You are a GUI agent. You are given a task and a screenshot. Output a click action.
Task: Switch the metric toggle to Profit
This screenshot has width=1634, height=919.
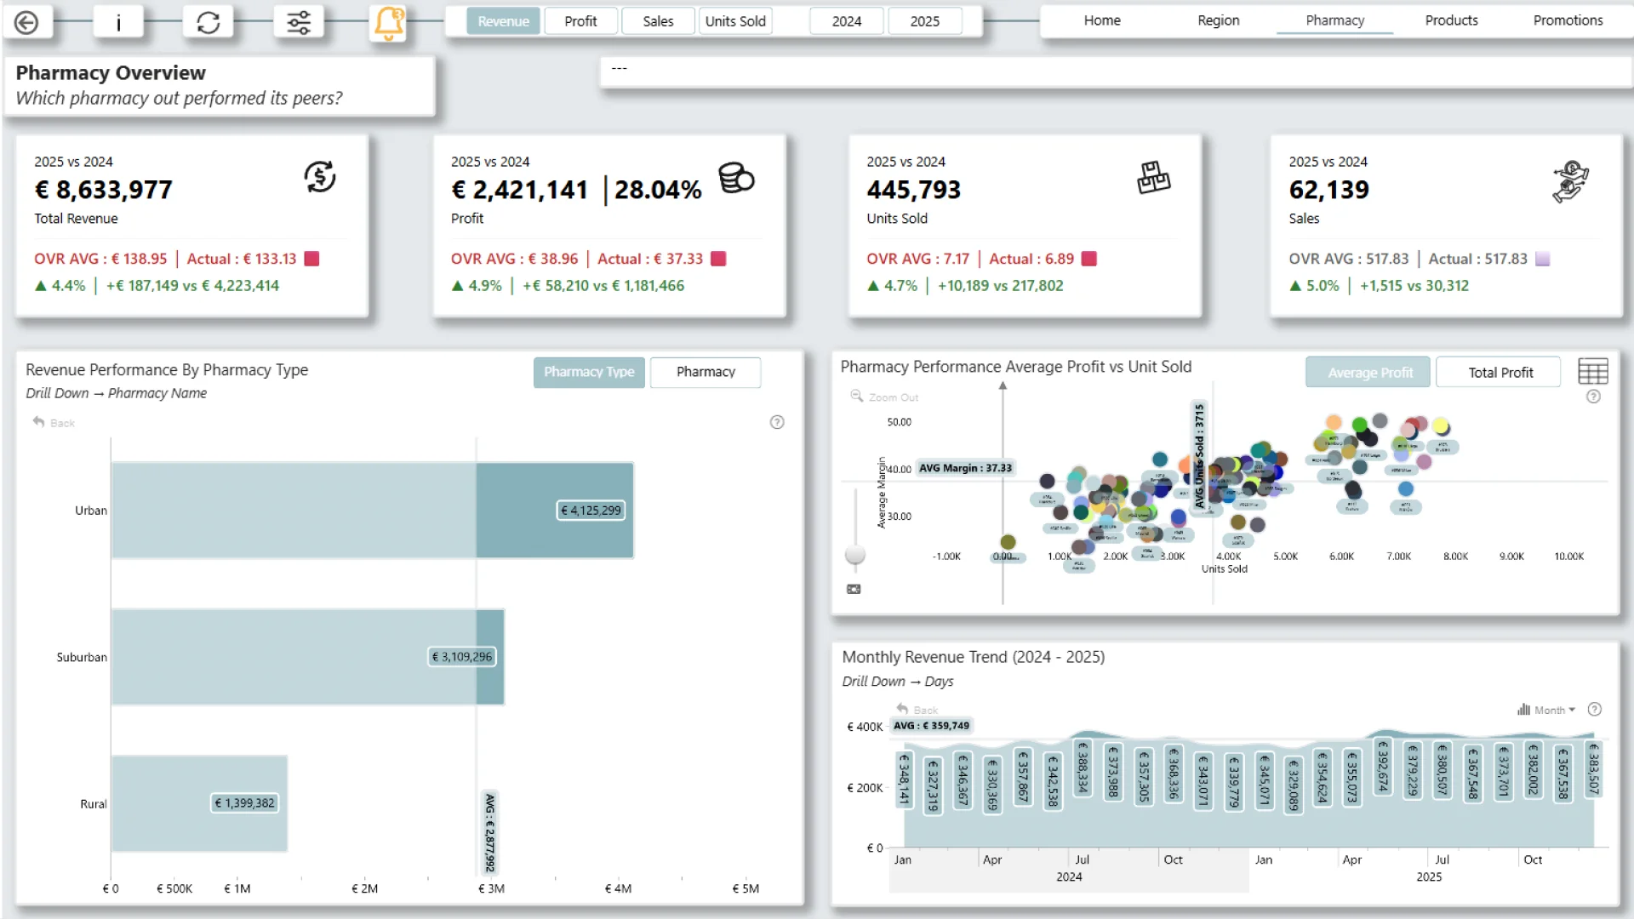(x=580, y=21)
